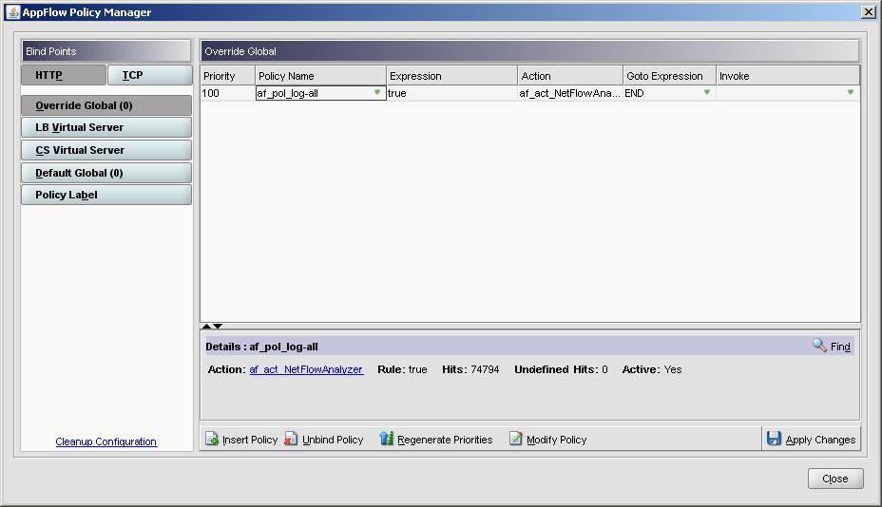Select Policy Label bind point
This screenshot has width=882, height=507.
tap(106, 195)
